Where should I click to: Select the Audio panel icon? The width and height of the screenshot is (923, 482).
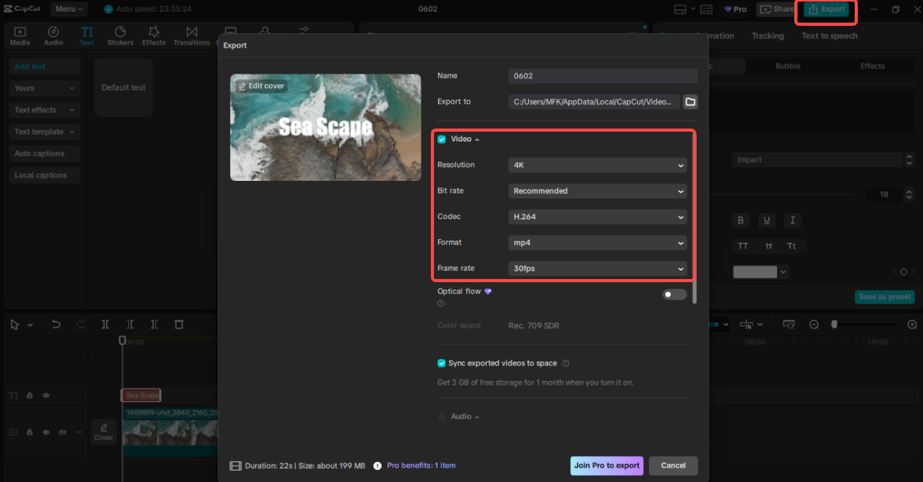[x=53, y=35]
